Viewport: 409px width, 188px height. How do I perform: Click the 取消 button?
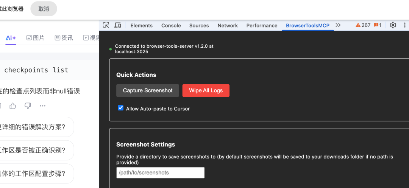tap(44, 9)
